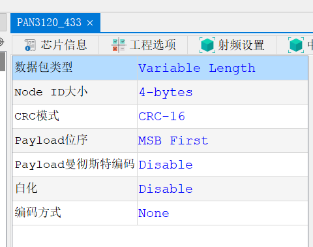
Task: Click the partially visible rightmost cube icon
Action: click(296, 45)
